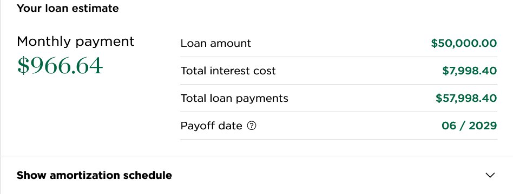Select the $966.64 monthly payment figure
This screenshot has width=513, height=194.
60,66
